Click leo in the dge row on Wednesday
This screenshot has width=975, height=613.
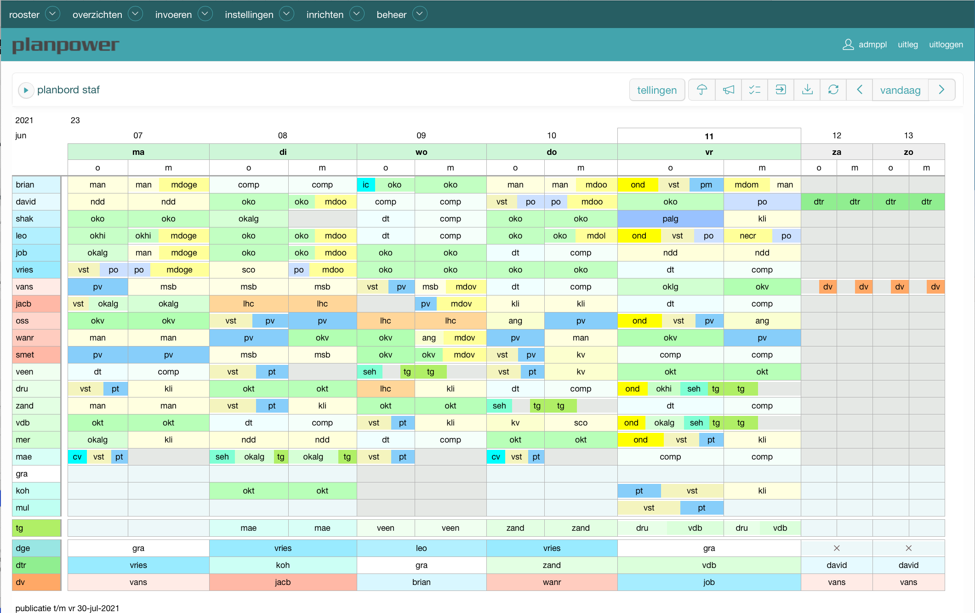tap(421, 548)
